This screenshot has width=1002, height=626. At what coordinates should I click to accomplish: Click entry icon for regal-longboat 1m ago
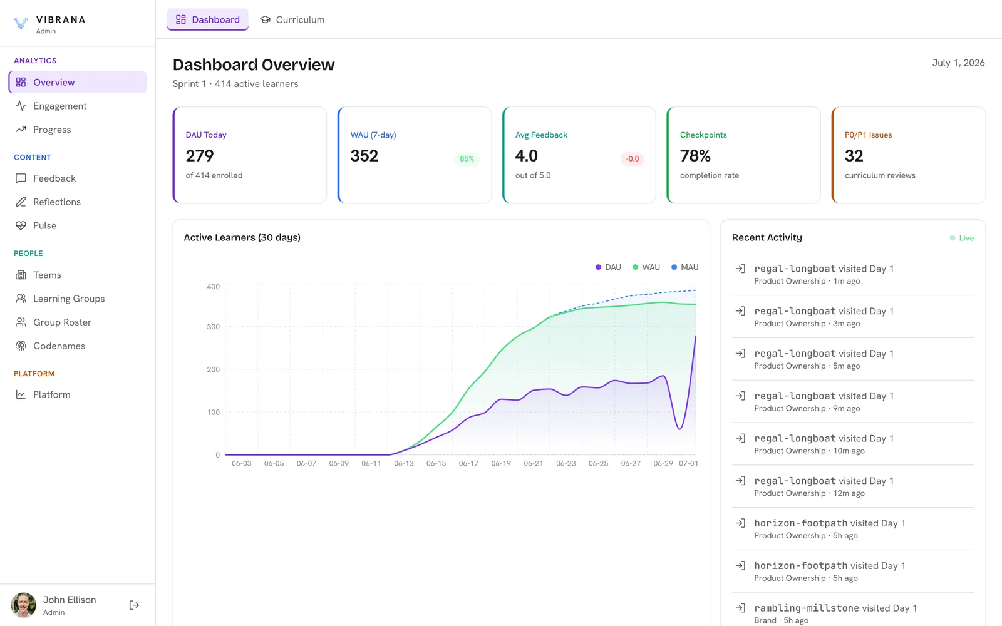point(740,269)
